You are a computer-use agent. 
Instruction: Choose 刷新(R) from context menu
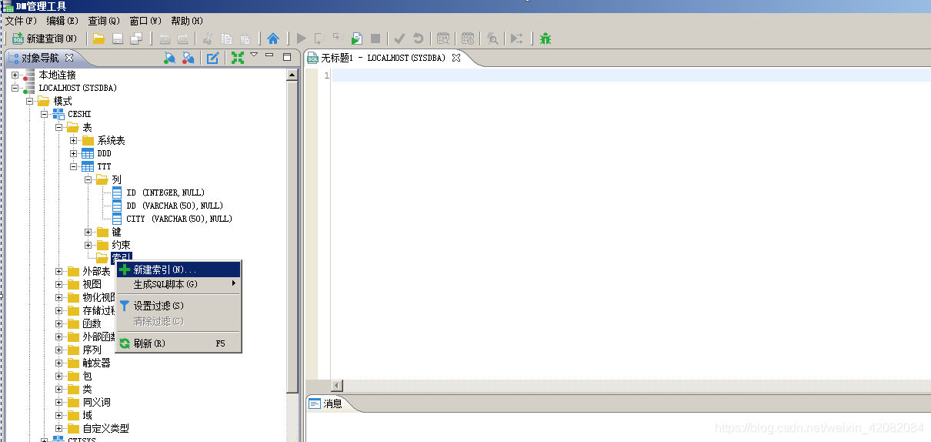[179, 343]
